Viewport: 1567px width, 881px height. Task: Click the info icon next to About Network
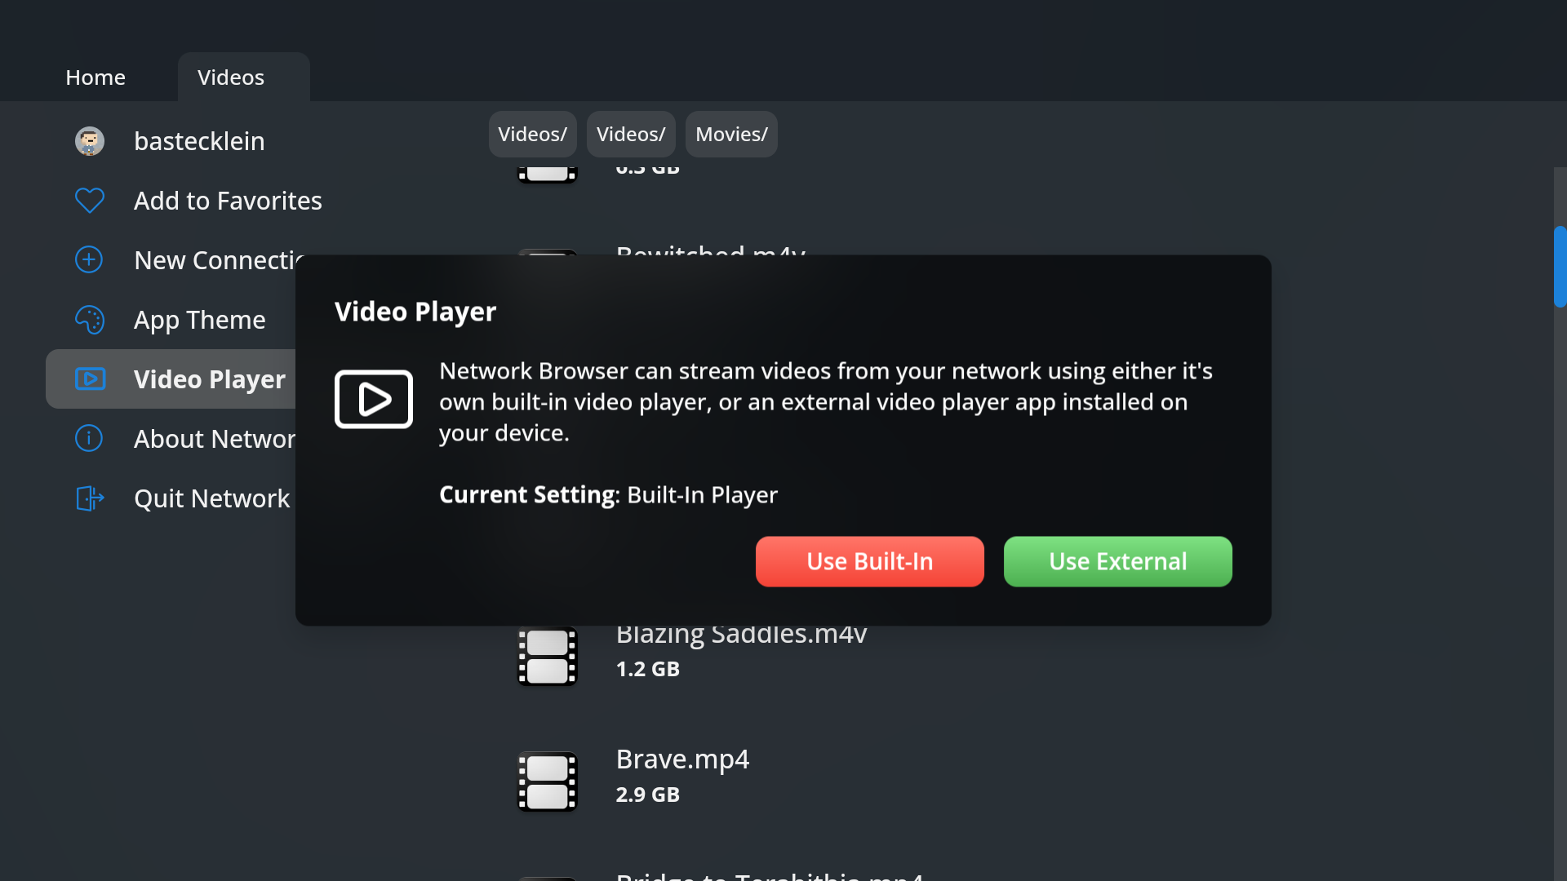88,438
